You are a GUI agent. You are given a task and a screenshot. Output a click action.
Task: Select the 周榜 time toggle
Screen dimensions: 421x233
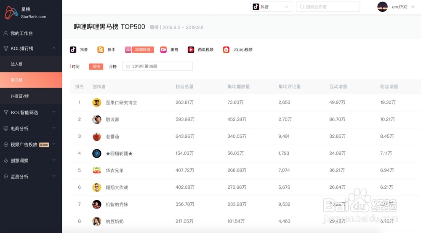96,67
